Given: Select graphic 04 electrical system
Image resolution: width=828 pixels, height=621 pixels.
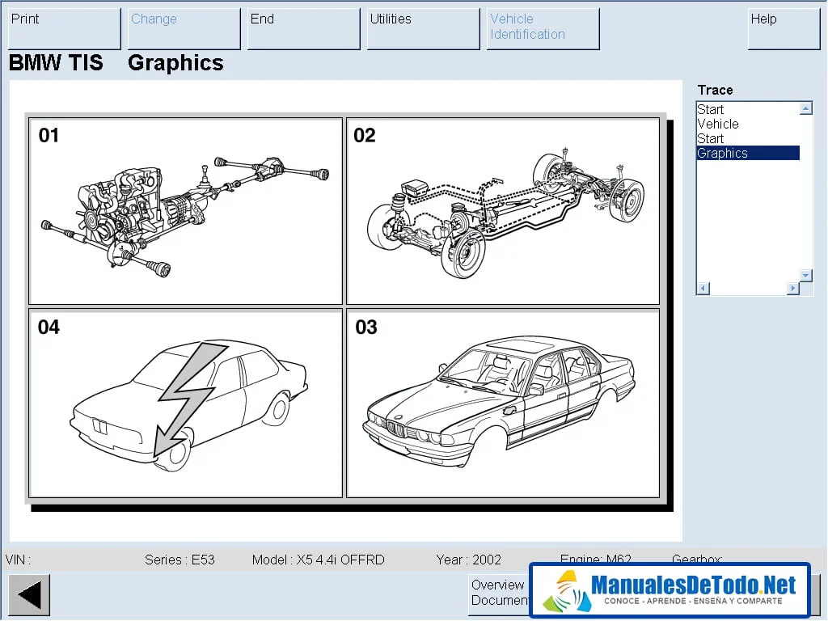Looking at the screenshot, I should pos(185,403).
